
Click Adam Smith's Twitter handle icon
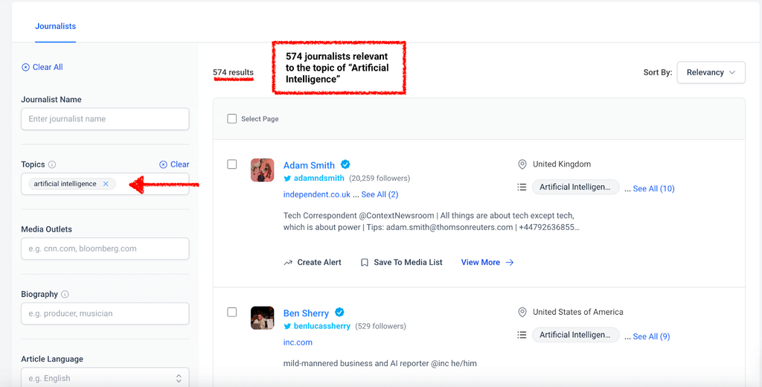coord(288,179)
